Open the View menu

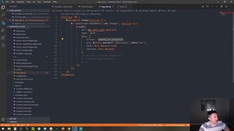[29, 2]
